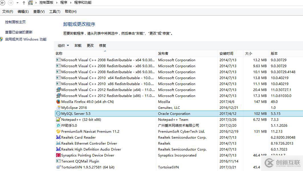This screenshot has width=303, height=171.
Task: Open the 组织 dropdown menu
Action: click(x=63, y=45)
